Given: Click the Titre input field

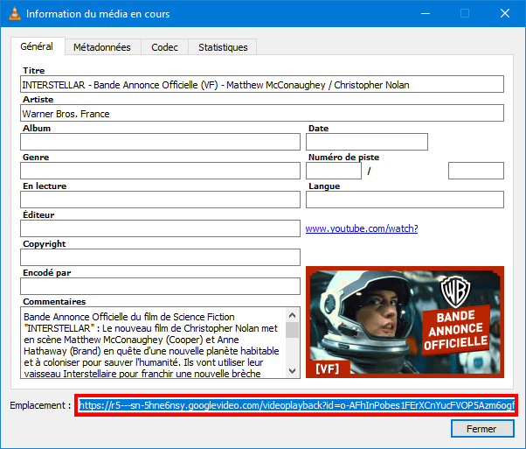Looking at the screenshot, I should 262,84.
